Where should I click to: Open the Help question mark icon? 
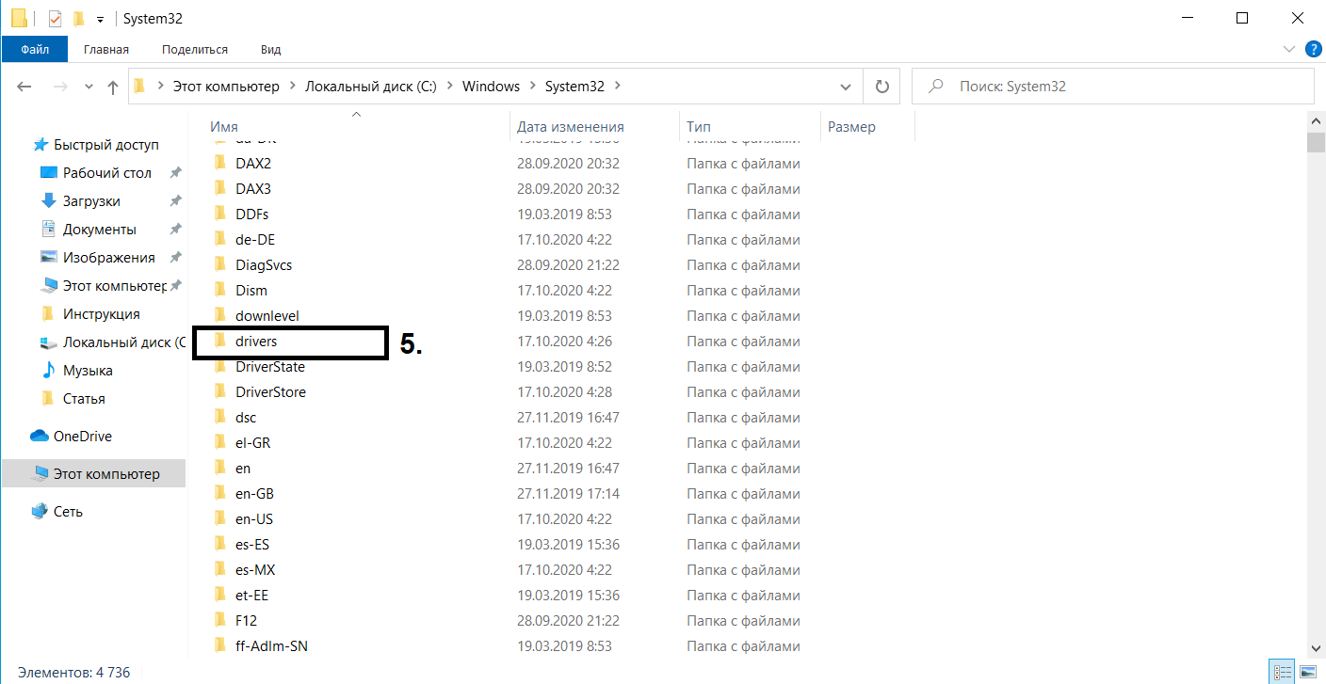[x=1312, y=48]
